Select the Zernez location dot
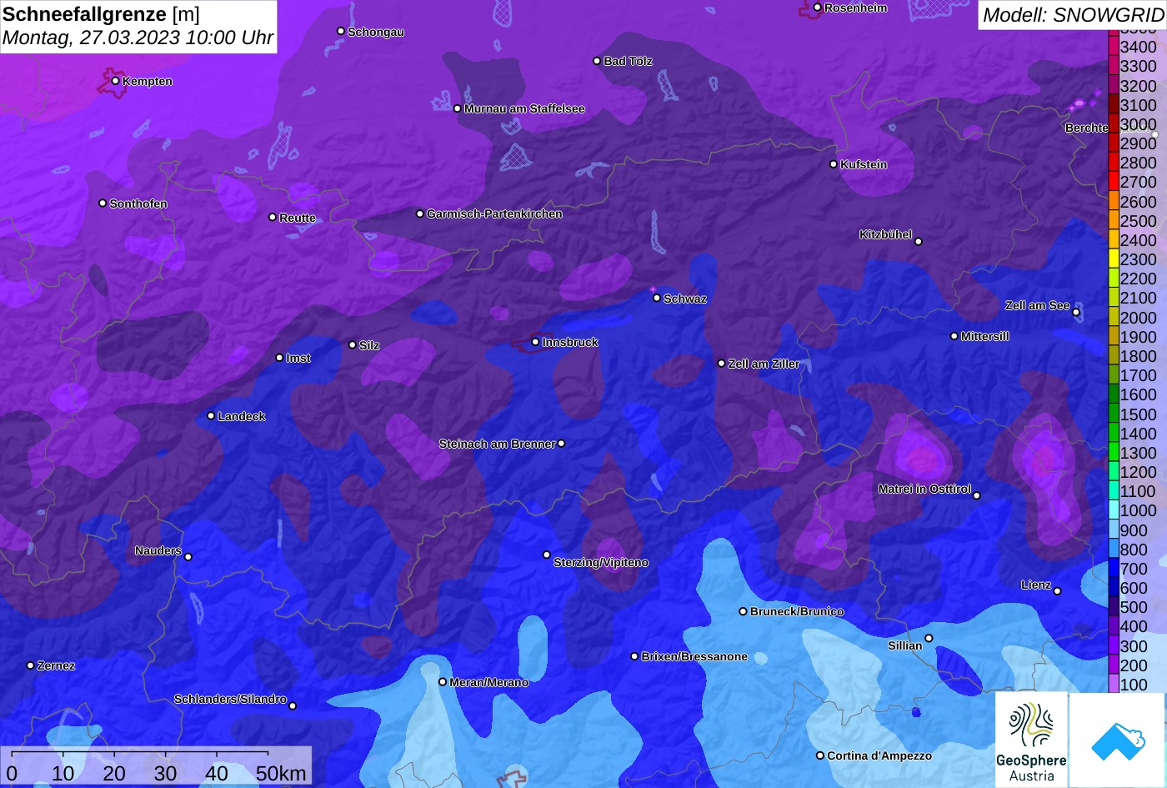Viewport: 1167px width, 788px height. point(31,665)
